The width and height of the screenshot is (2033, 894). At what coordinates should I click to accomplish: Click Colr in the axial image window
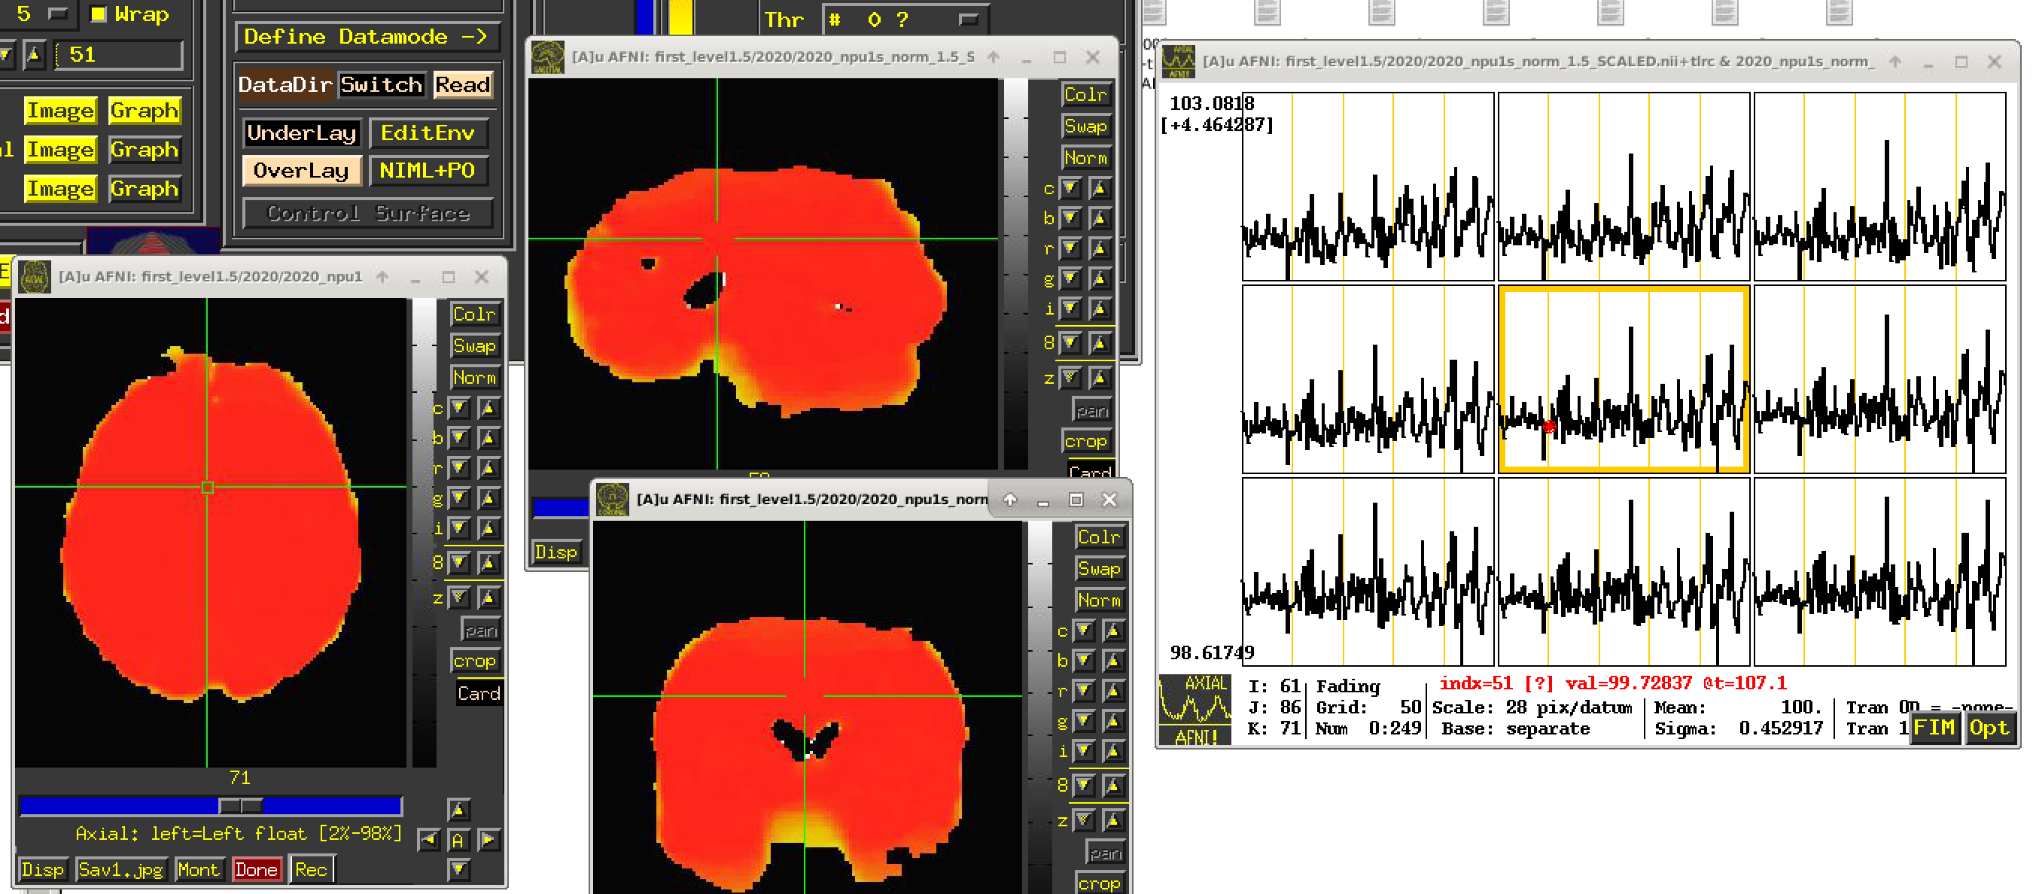[x=474, y=314]
